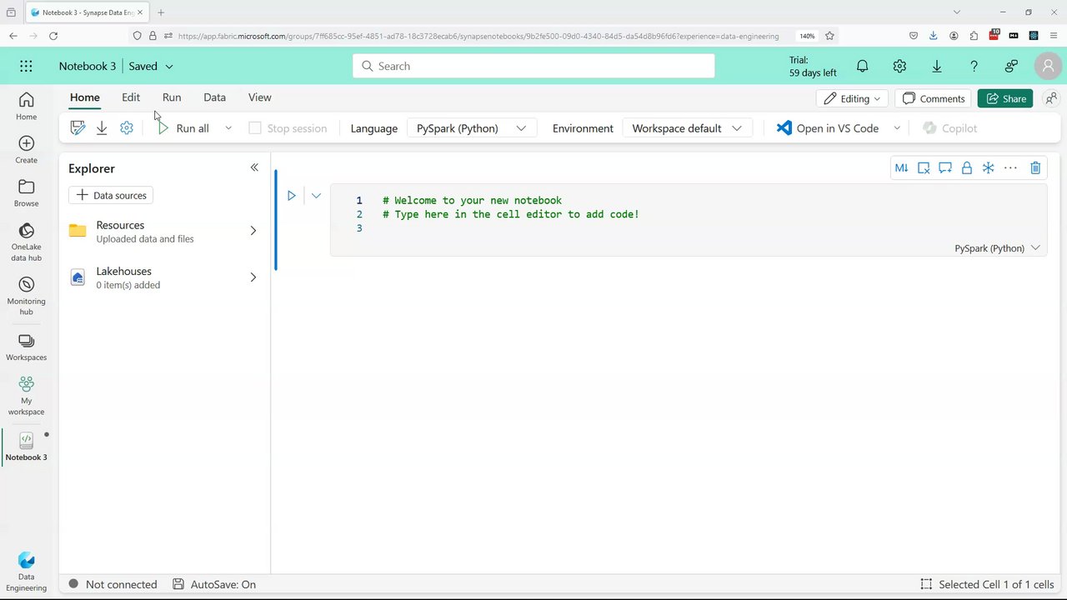Select the Home ribbon tab
The width and height of the screenshot is (1067, 600).
pyautogui.click(x=84, y=97)
